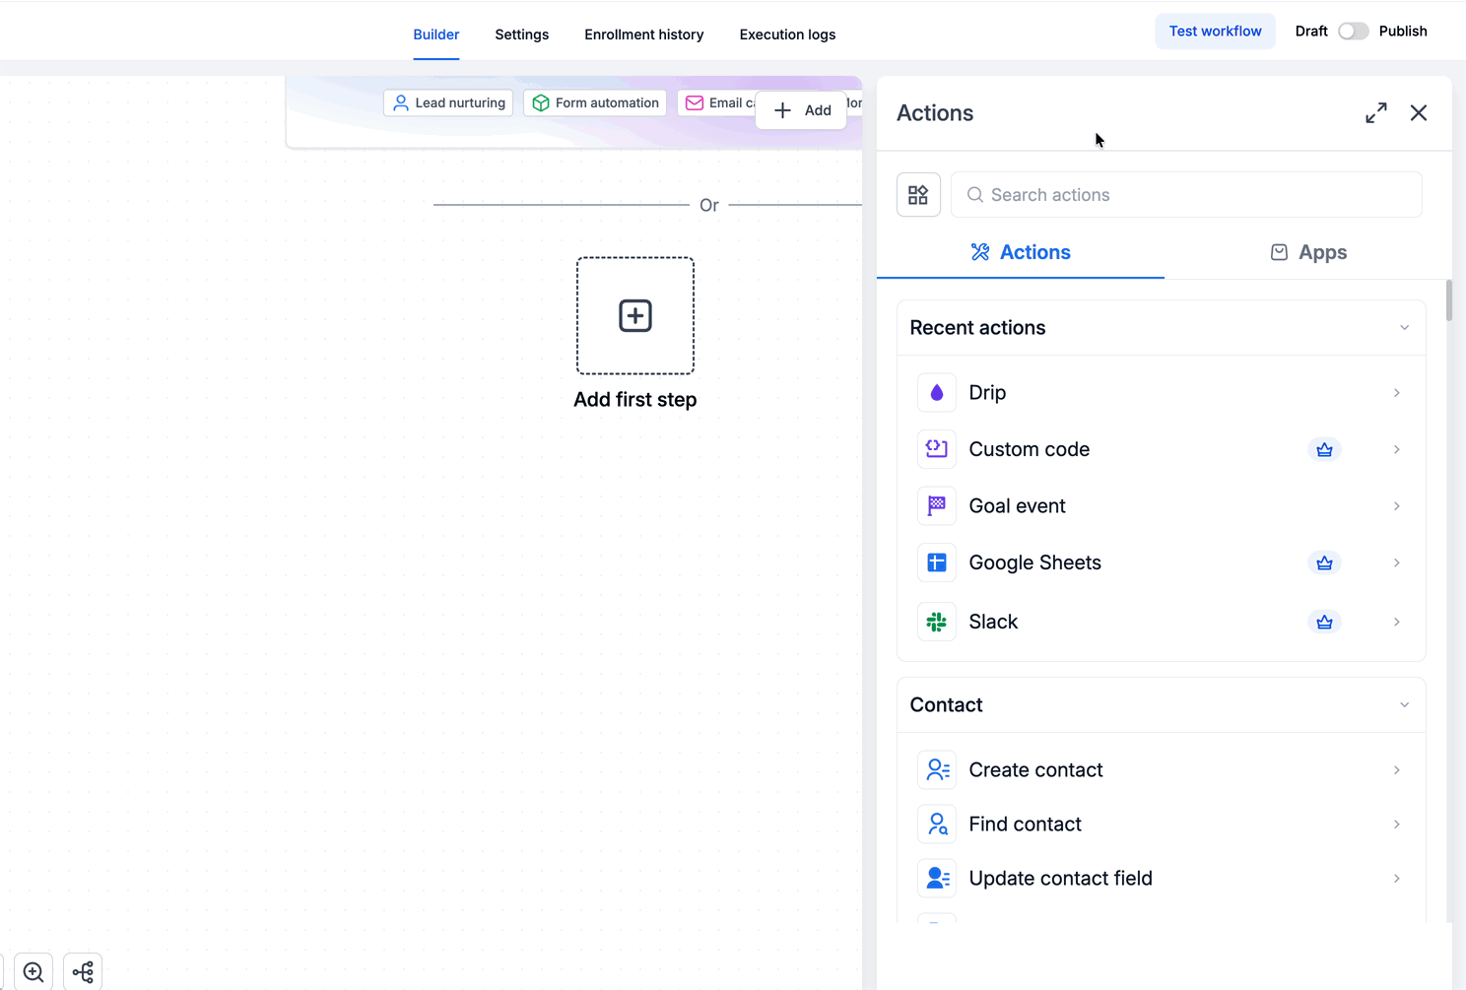Click the Create contact icon
The width and height of the screenshot is (1466, 990).
[937, 769]
